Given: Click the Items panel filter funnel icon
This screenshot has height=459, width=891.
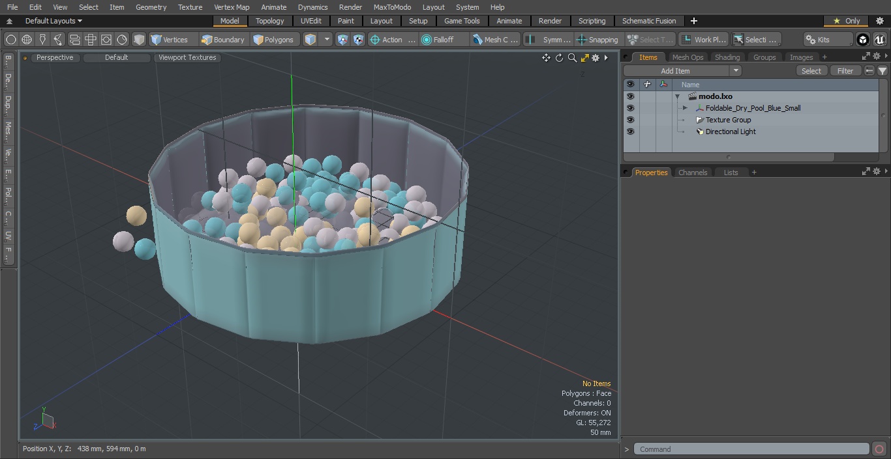Looking at the screenshot, I should point(883,71).
